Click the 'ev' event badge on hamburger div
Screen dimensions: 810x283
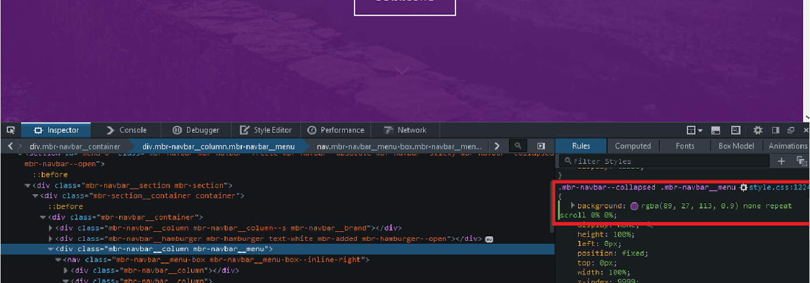[489, 239]
